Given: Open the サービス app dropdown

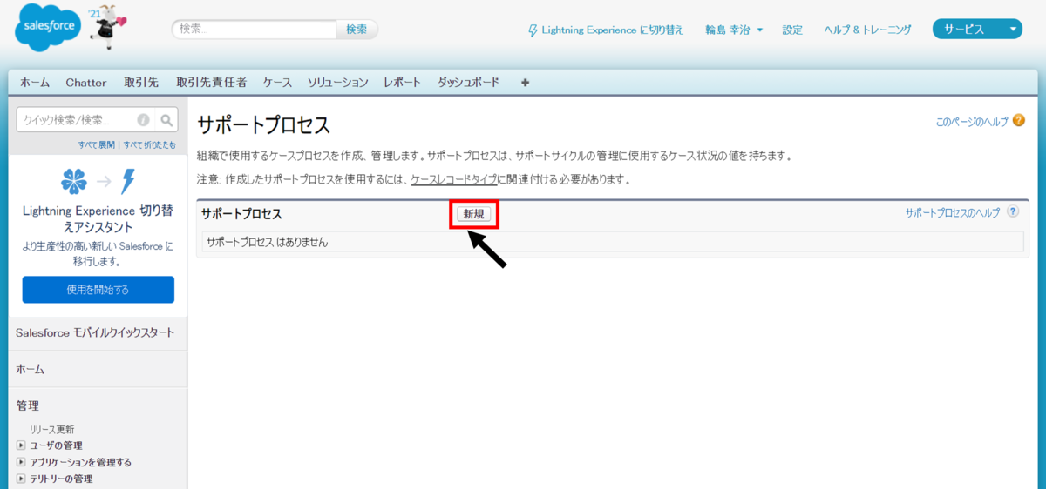Looking at the screenshot, I should pyautogui.click(x=977, y=30).
